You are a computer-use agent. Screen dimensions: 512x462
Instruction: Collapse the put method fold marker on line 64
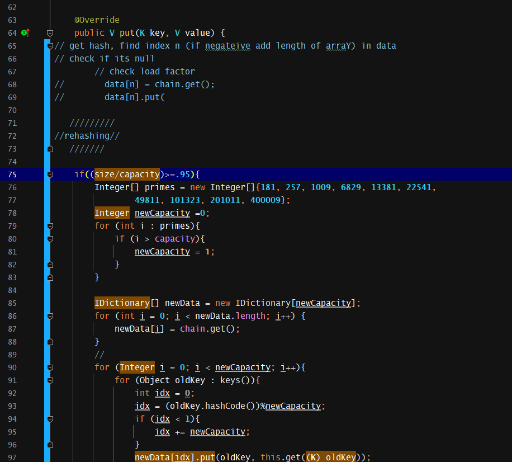50,33
